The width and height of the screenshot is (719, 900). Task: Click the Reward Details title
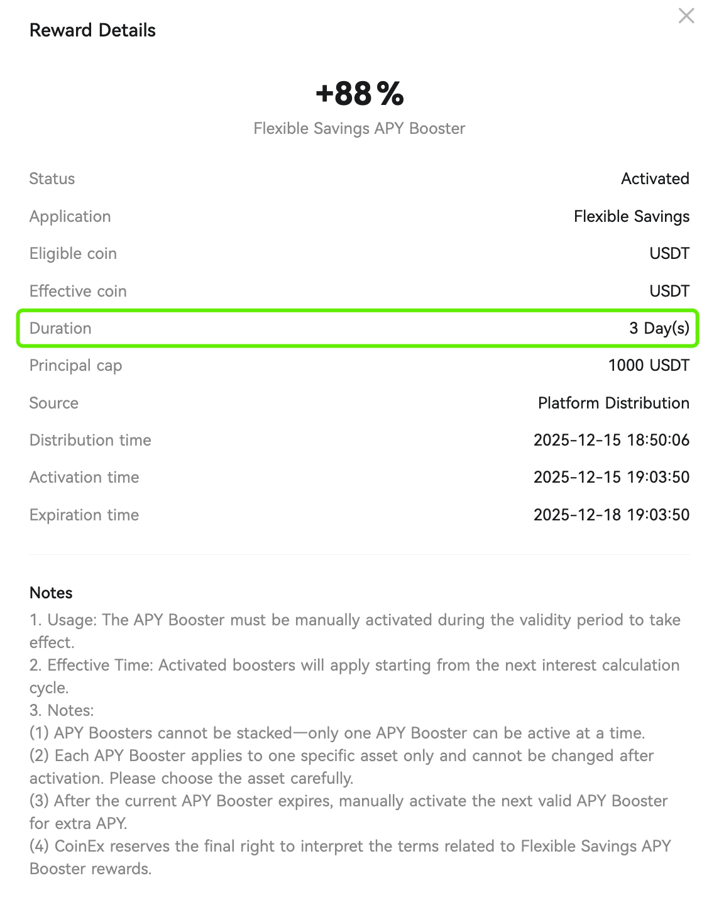pos(92,30)
